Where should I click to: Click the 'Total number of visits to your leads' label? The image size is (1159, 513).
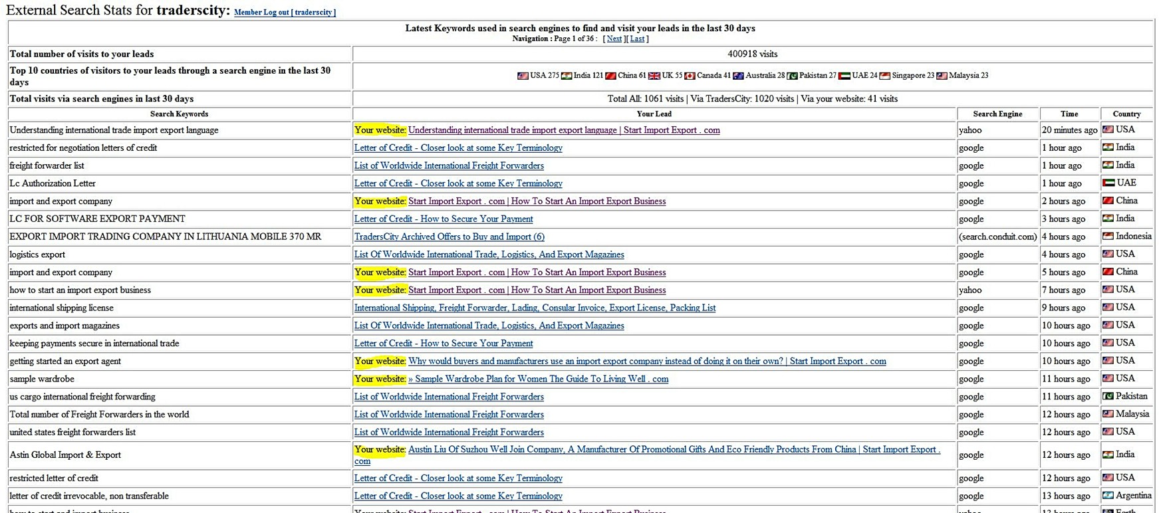[x=82, y=54]
